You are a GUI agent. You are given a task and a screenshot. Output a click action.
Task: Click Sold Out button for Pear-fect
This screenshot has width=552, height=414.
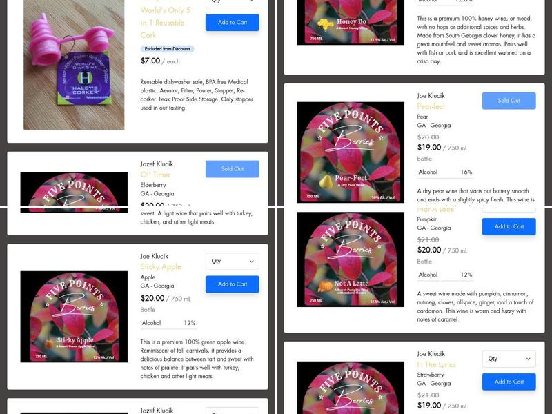tap(509, 101)
